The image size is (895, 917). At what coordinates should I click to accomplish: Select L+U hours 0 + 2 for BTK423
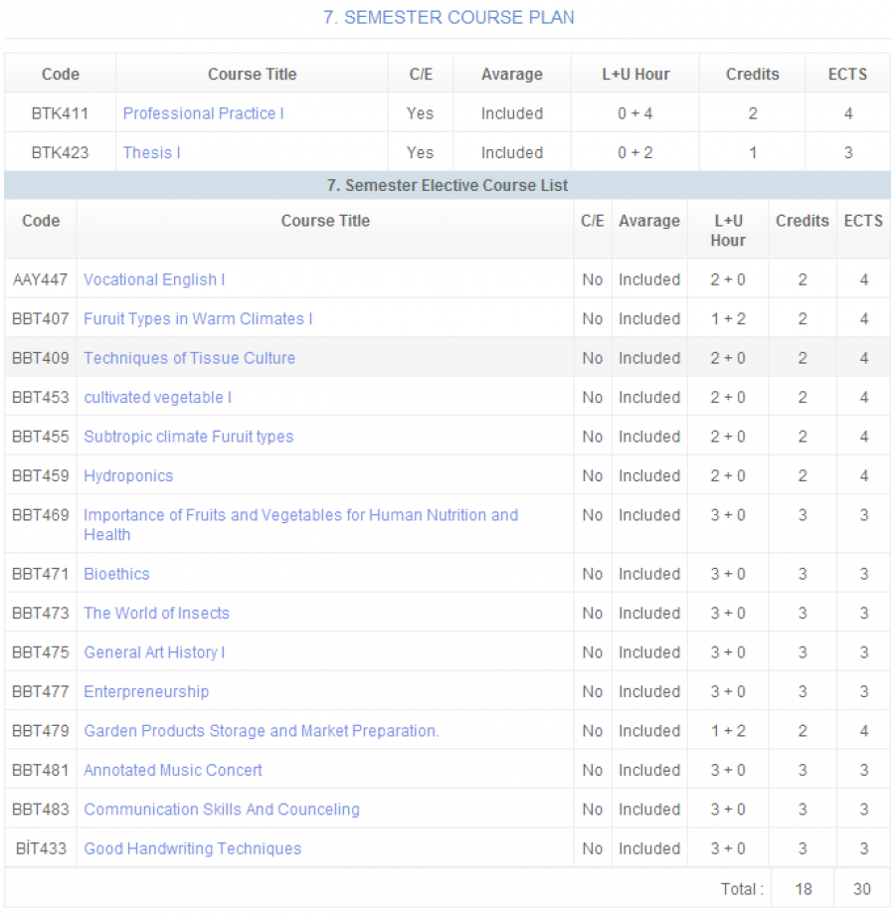pos(634,152)
